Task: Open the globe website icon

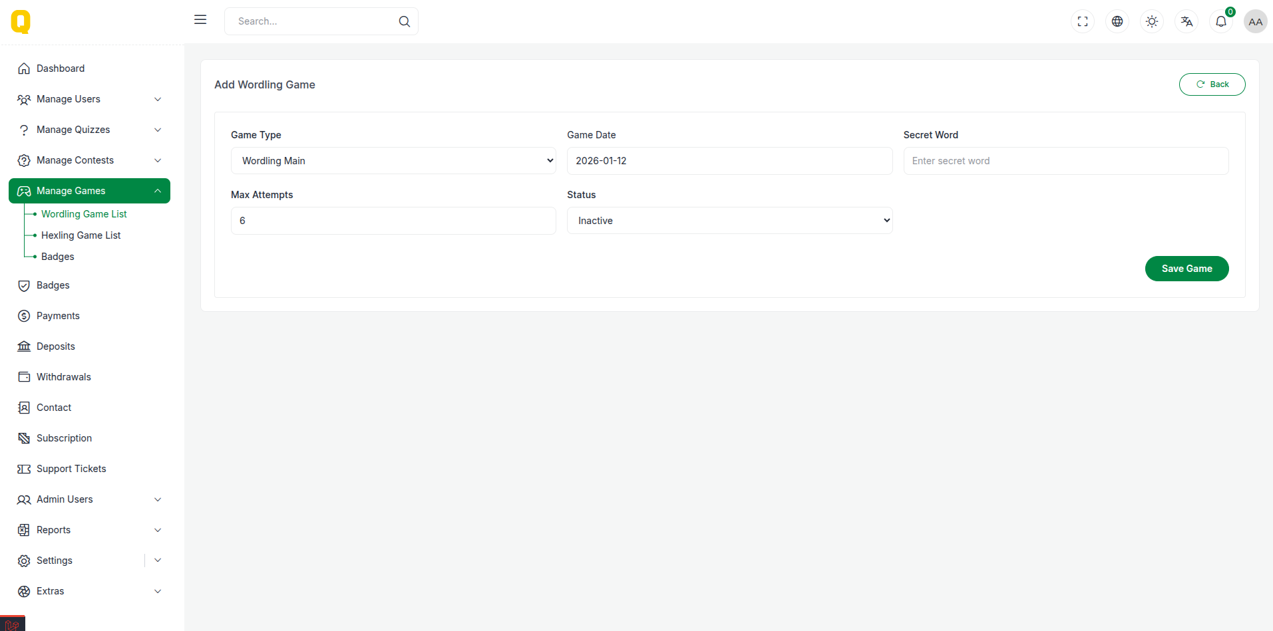Action: [1117, 21]
